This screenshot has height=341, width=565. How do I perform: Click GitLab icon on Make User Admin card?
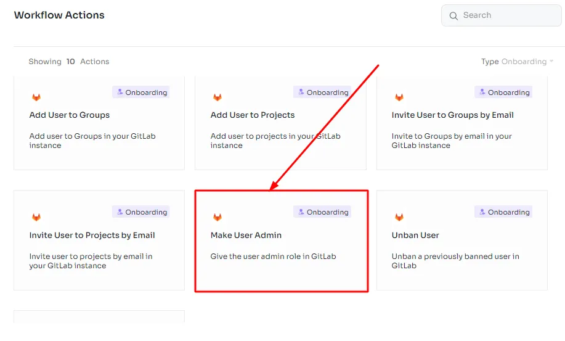tap(217, 217)
